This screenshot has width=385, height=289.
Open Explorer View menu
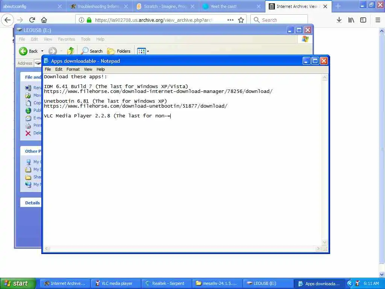click(x=48, y=39)
